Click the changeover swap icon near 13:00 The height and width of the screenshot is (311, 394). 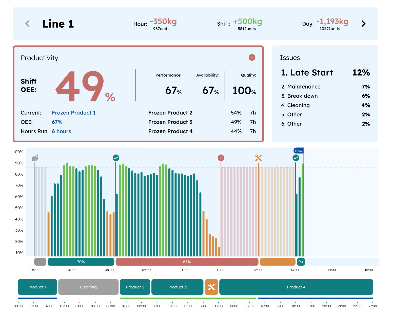[x=296, y=158]
